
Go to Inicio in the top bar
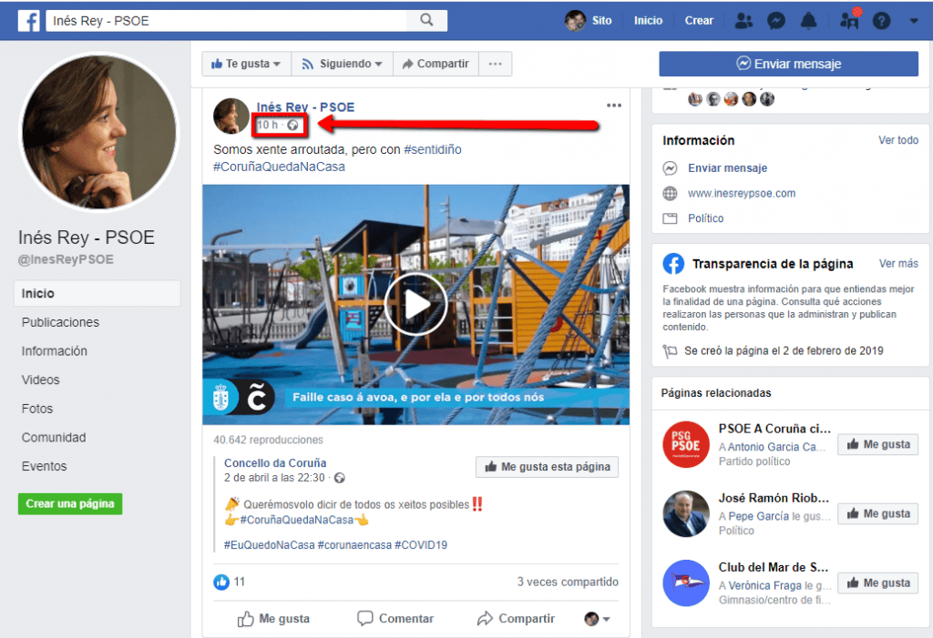pos(648,21)
